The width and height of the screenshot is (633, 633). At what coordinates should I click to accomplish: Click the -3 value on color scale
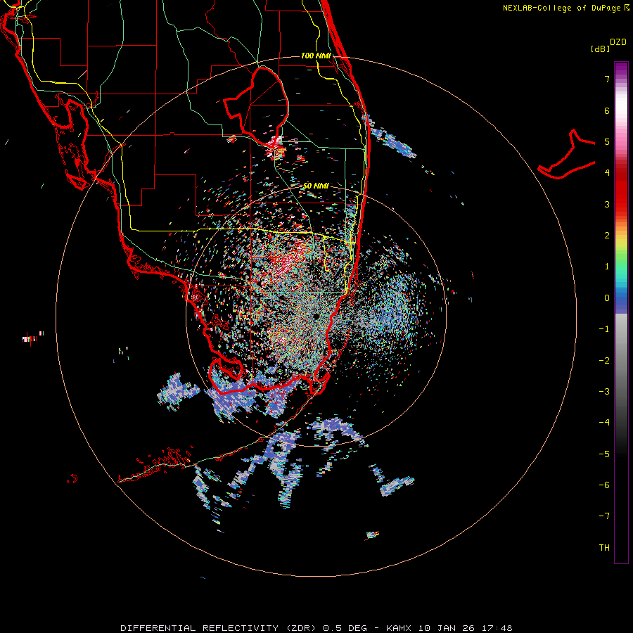tap(604, 392)
